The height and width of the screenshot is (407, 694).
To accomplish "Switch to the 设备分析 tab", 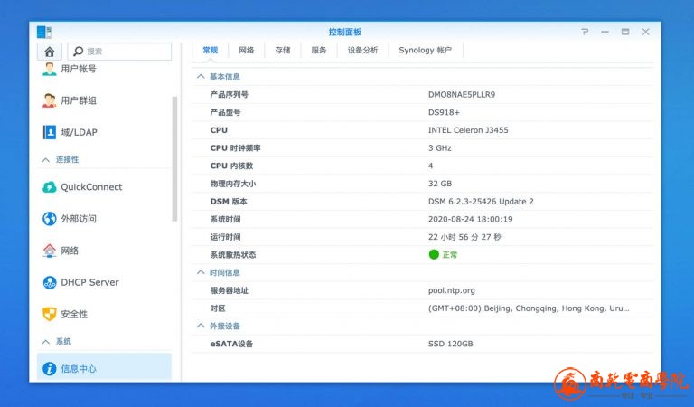I will [362, 50].
